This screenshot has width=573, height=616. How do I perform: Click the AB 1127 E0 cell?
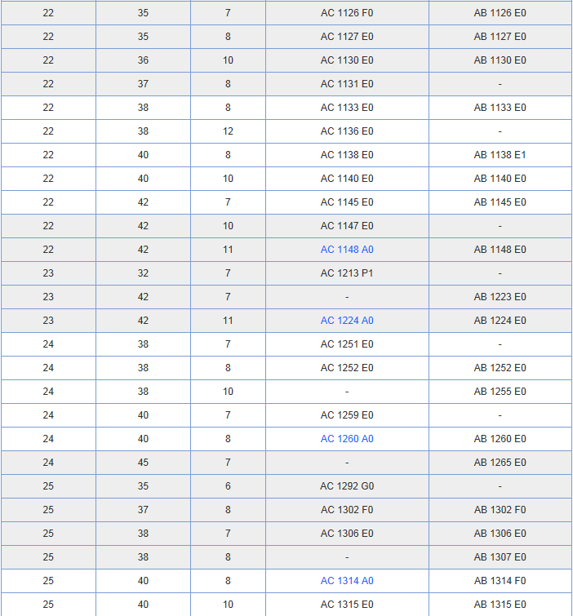(x=500, y=37)
